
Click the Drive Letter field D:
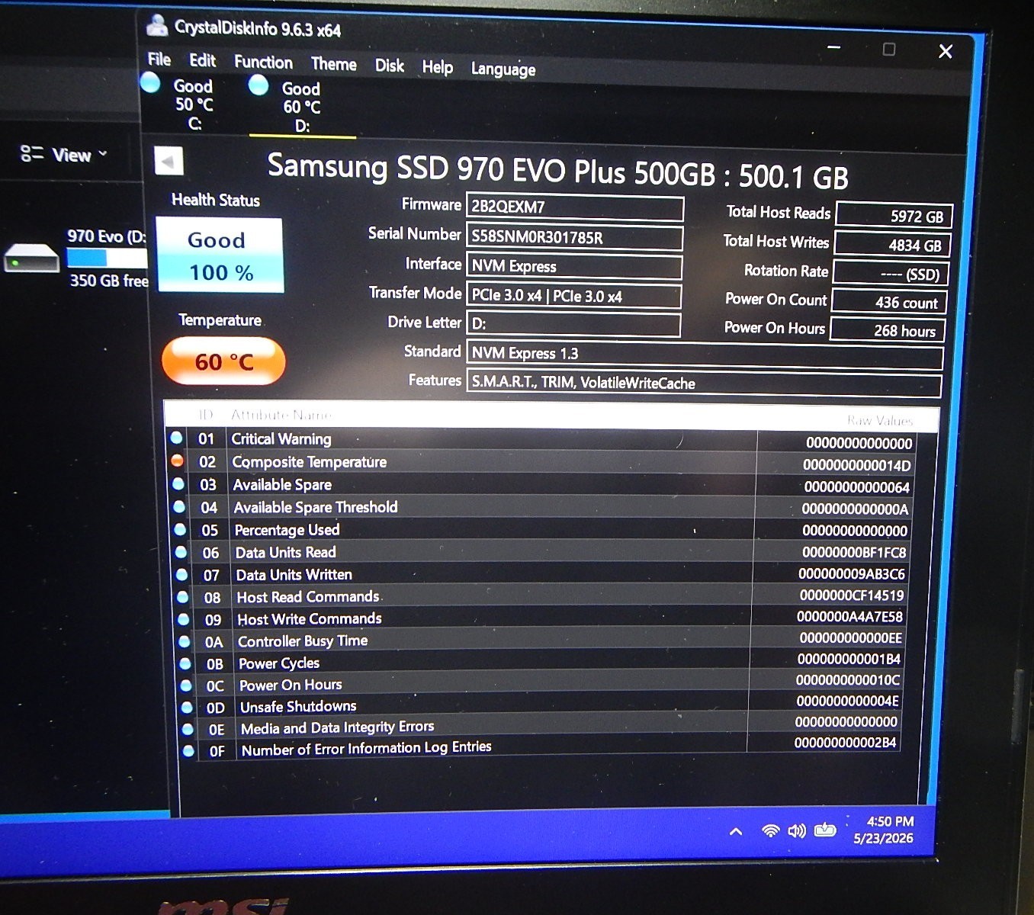[x=573, y=324]
